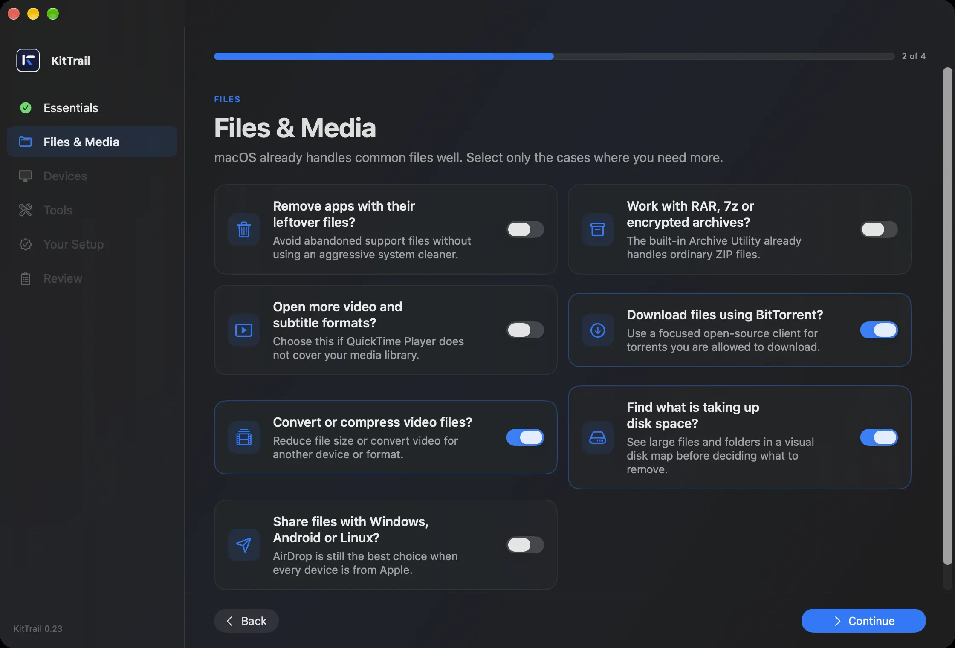Click the archive box icon on RAR card

tap(598, 229)
